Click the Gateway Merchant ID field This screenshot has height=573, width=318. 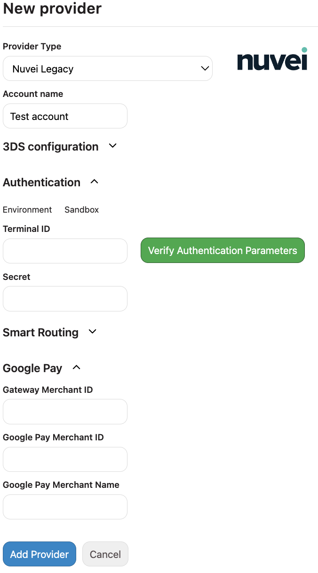click(65, 412)
